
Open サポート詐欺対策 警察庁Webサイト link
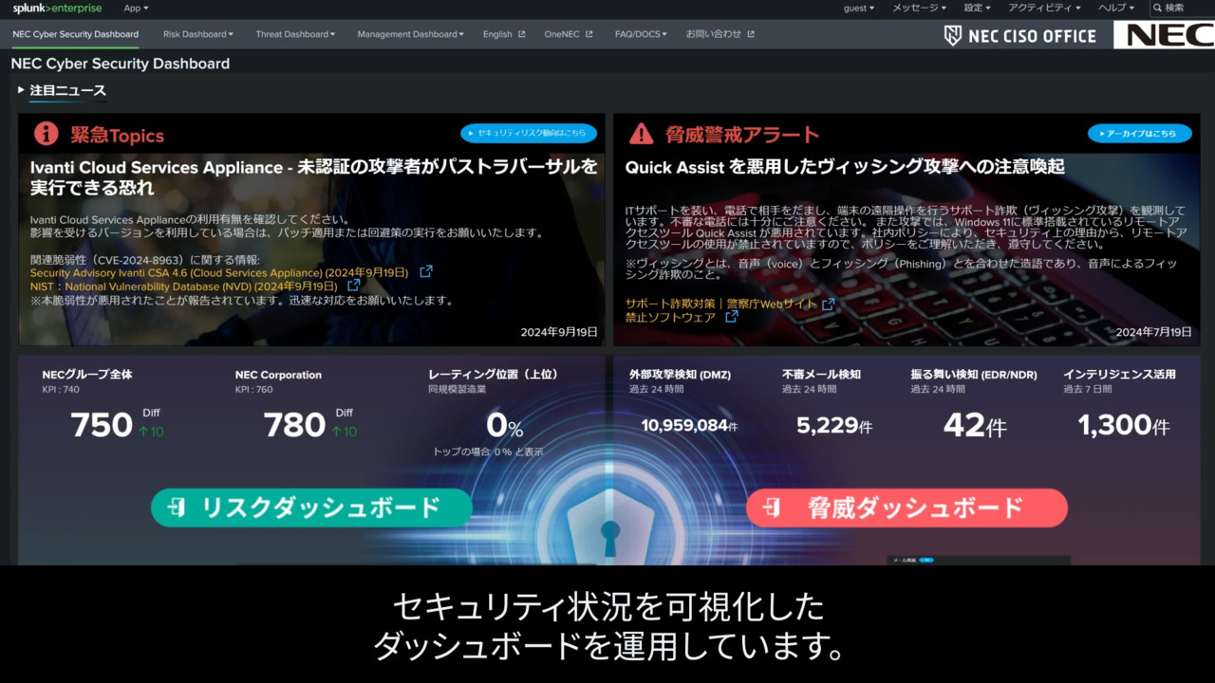(720, 304)
